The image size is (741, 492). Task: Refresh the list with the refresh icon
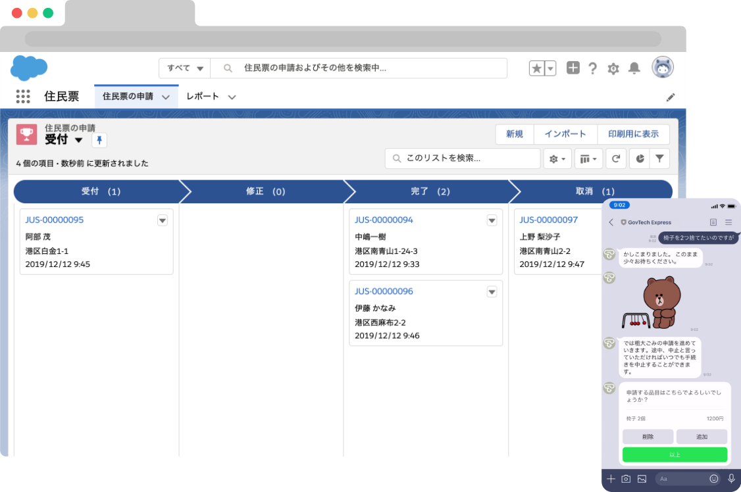tap(616, 158)
